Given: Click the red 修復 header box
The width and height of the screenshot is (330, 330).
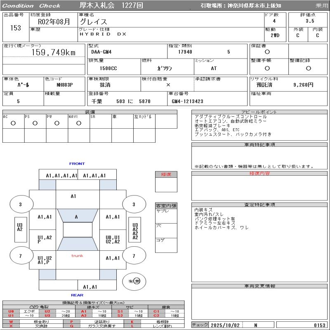Looking at the screenshot, I should click(166, 174).
